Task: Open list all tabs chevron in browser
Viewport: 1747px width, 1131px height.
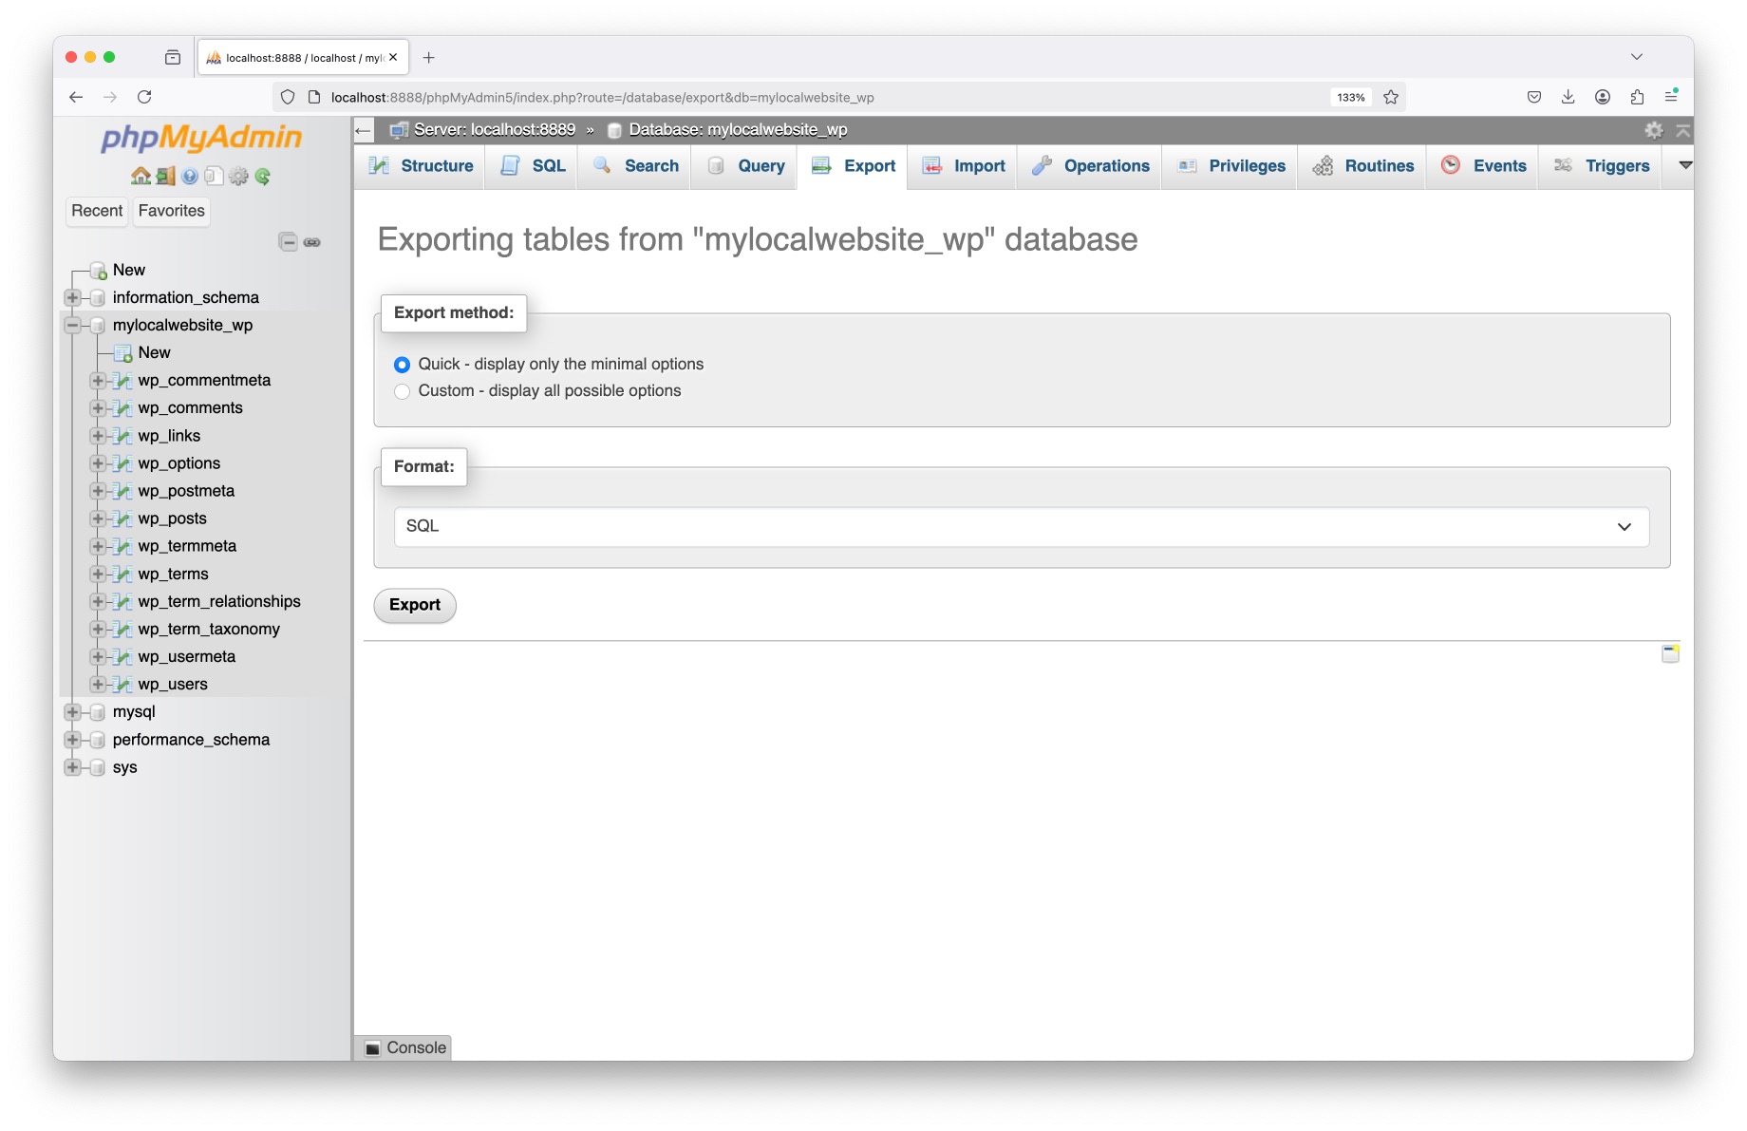Action: (1637, 57)
